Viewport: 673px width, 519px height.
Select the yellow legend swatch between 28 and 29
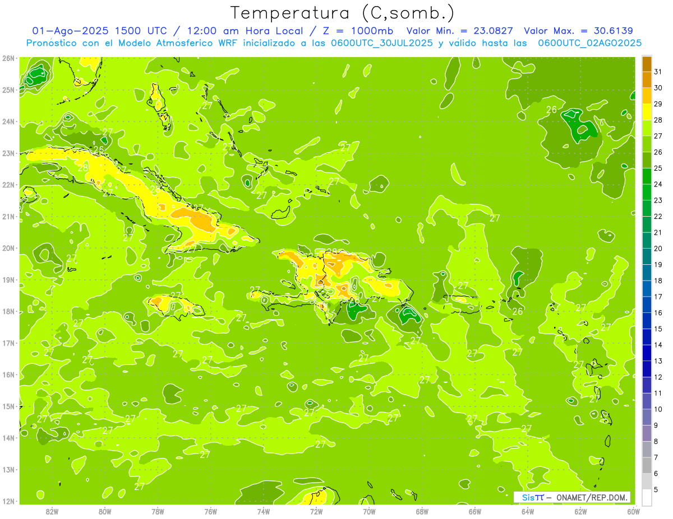point(647,111)
